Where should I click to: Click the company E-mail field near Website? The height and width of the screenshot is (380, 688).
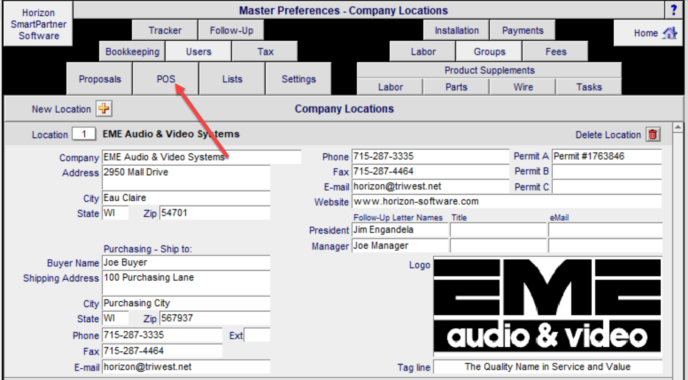430,187
